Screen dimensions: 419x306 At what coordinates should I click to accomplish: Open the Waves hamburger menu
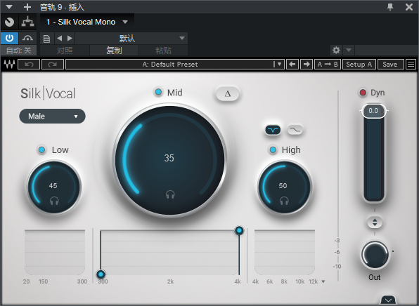point(411,65)
